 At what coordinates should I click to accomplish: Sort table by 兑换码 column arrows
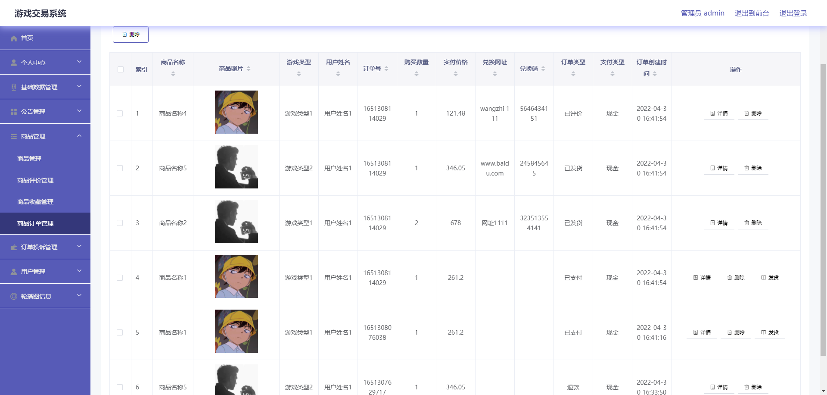543,69
